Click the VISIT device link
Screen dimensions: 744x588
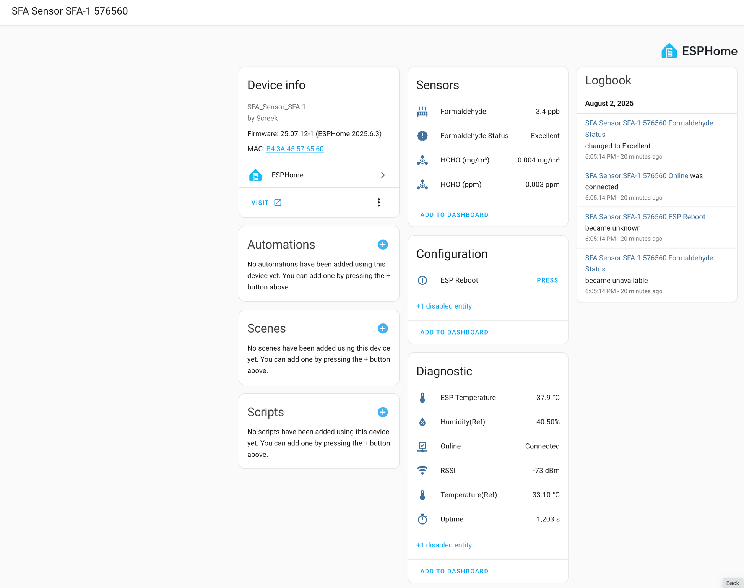pos(266,203)
